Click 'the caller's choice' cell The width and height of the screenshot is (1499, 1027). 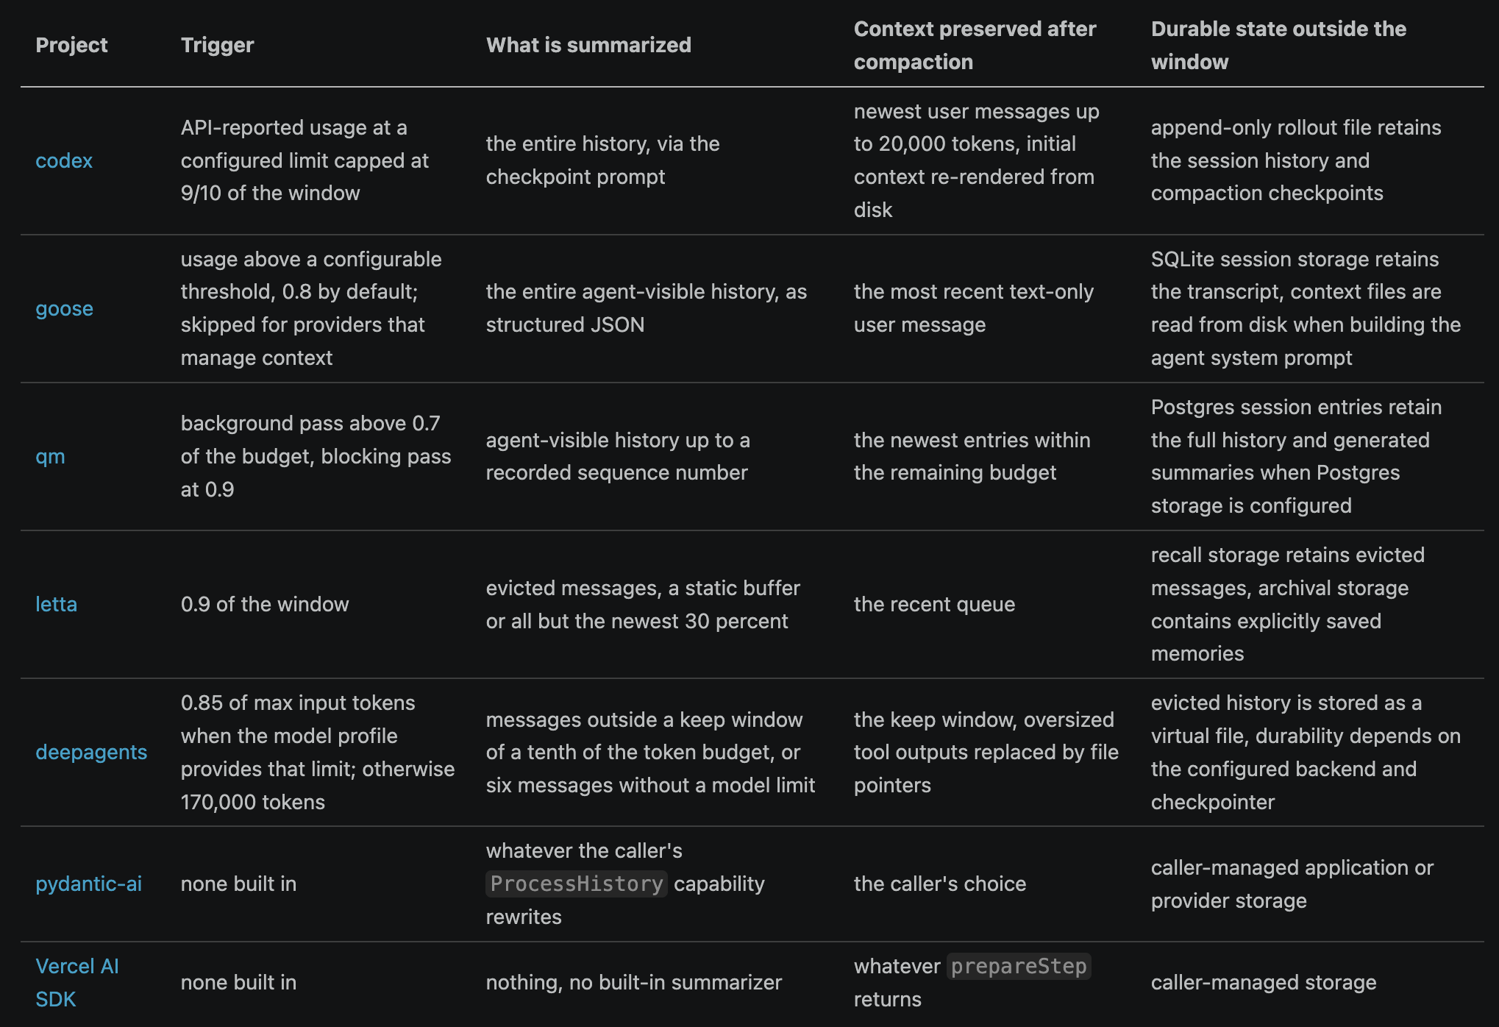click(x=939, y=884)
